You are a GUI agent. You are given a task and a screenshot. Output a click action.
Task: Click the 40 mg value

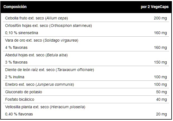point(161,99)
